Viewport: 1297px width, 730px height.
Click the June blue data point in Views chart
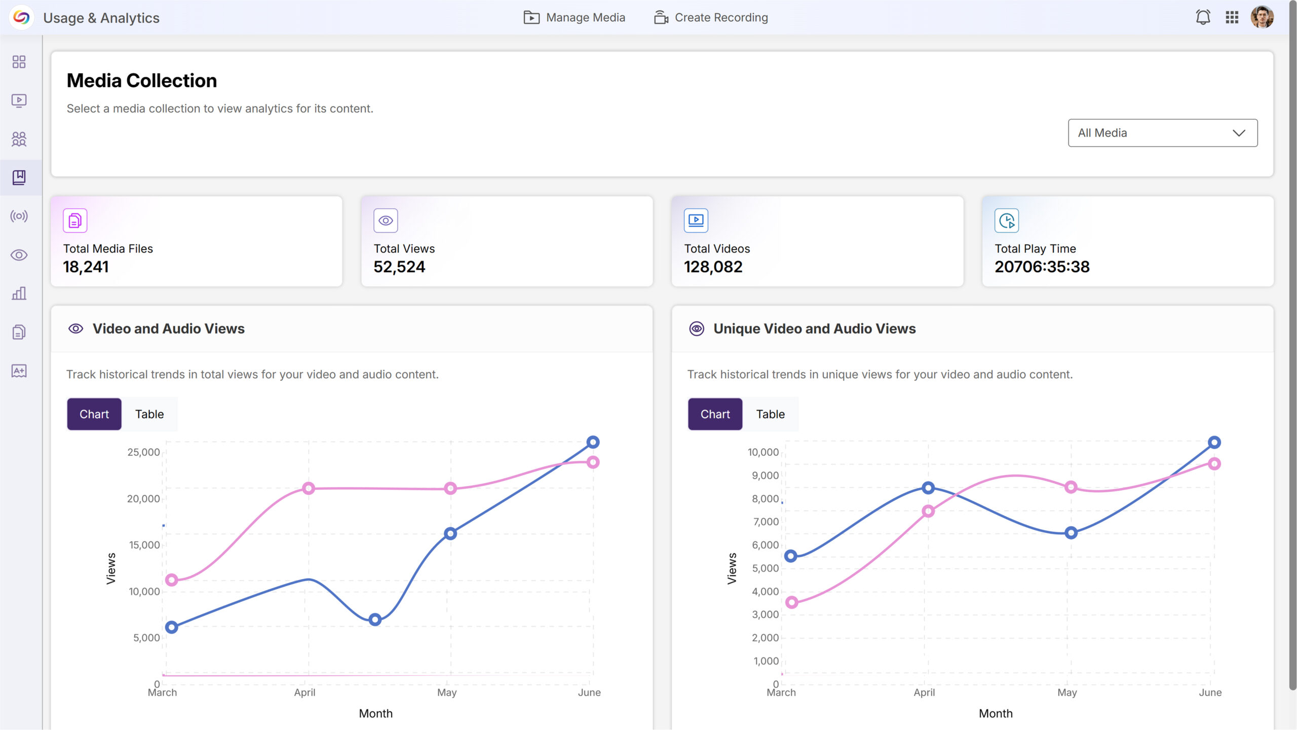pyautogui.click(x=593, y=442)
